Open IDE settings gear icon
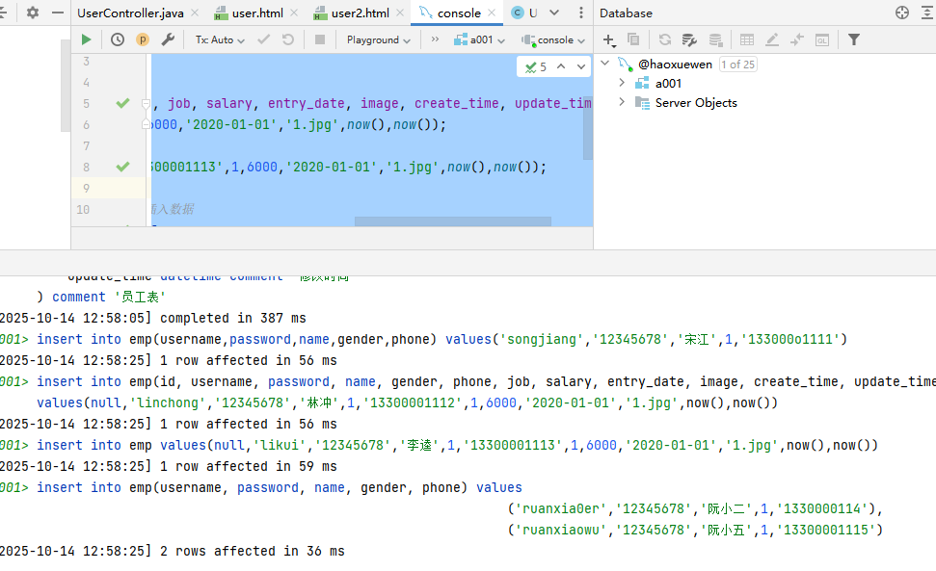Viewport: 936px width, 571px height. pos(33,13)
